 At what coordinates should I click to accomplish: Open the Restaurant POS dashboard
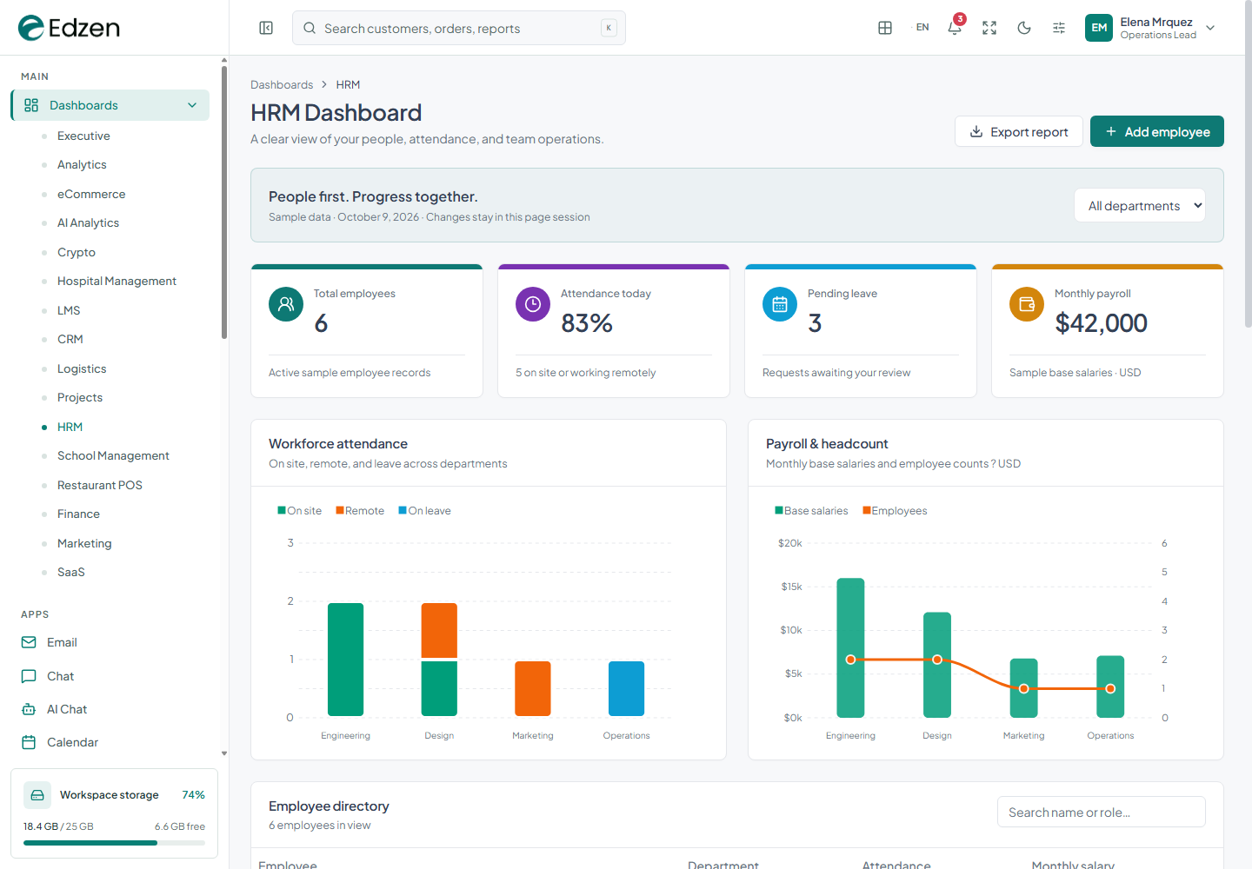(x=100, y=485)
